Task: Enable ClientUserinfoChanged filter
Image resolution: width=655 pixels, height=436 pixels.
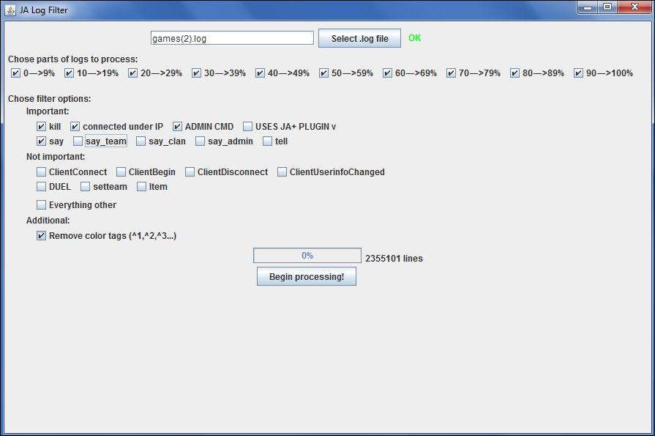Action: coord(282,172)
